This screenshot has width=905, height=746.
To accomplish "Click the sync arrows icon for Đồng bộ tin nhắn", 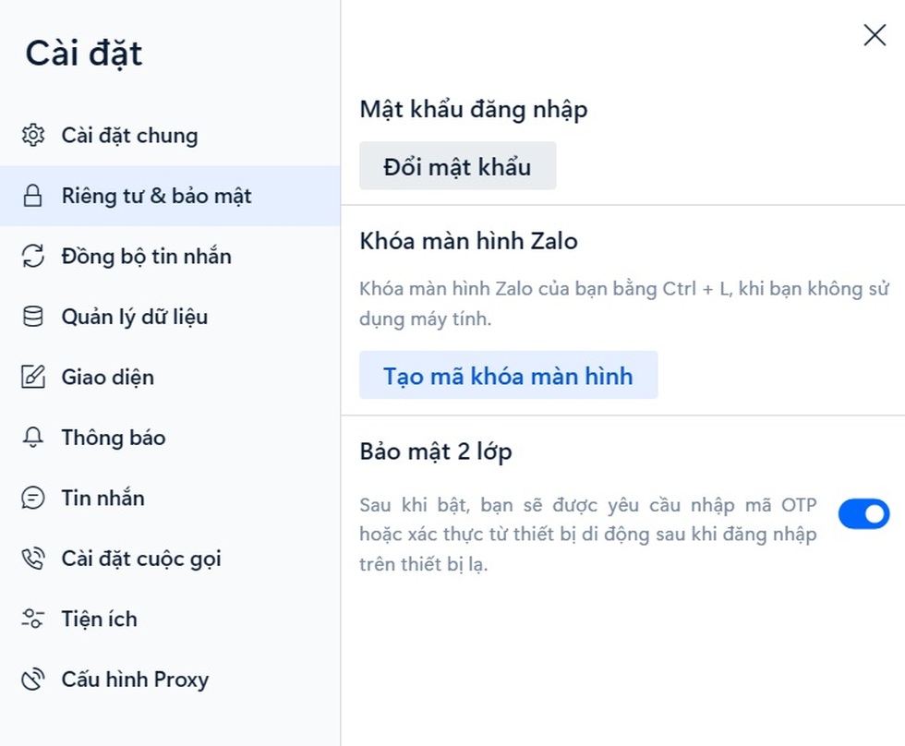I will click(33, 257).
